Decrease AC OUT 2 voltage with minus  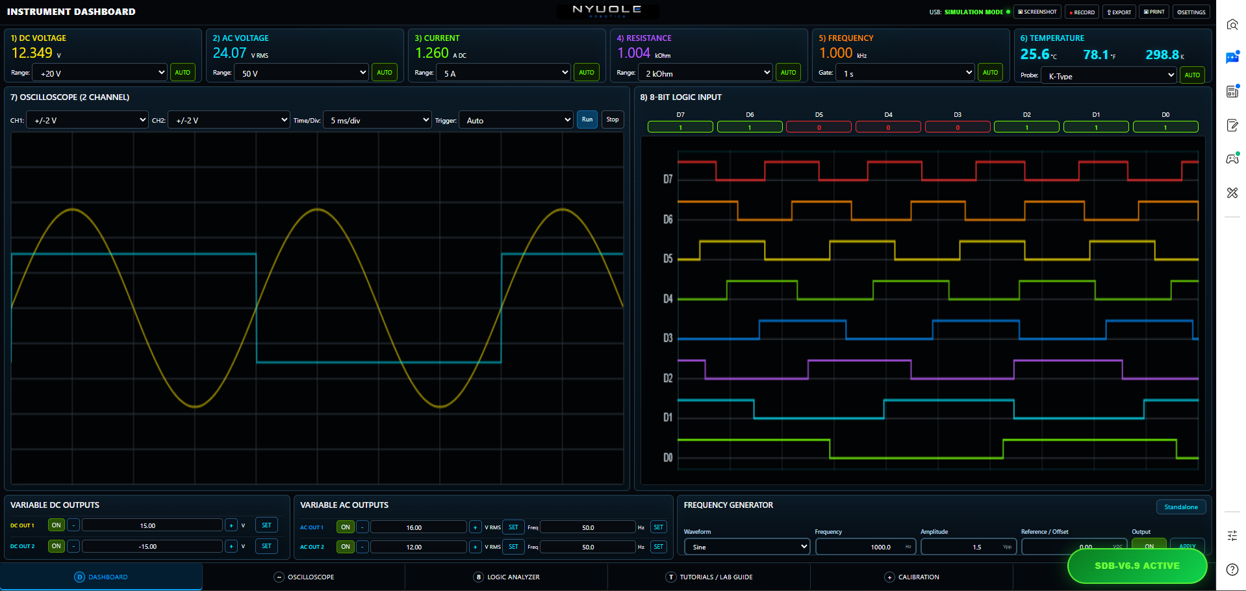tap(362, 547)
